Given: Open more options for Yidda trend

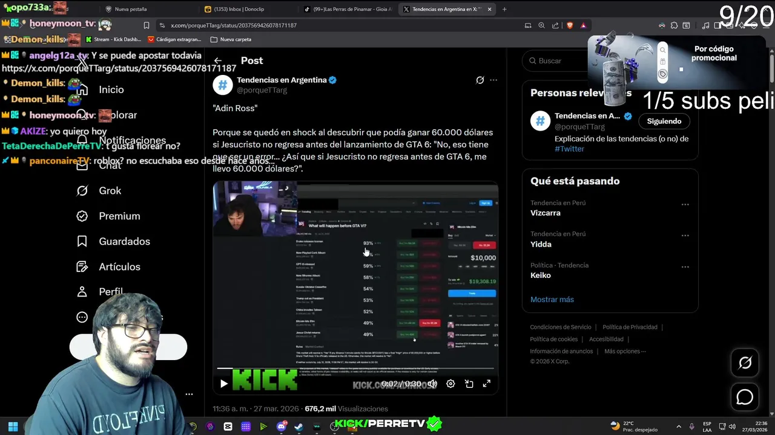Looking at the screenshot, I should tap(685, 236).
